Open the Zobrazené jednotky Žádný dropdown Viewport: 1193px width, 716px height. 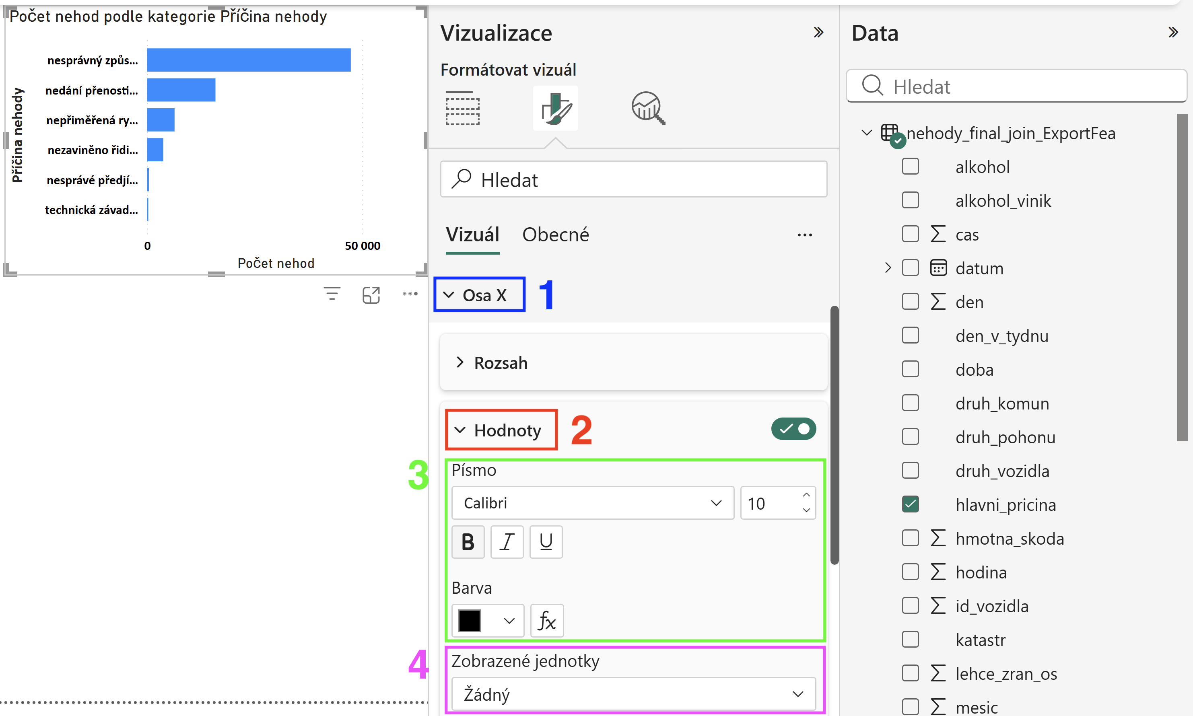pos(634,694)
